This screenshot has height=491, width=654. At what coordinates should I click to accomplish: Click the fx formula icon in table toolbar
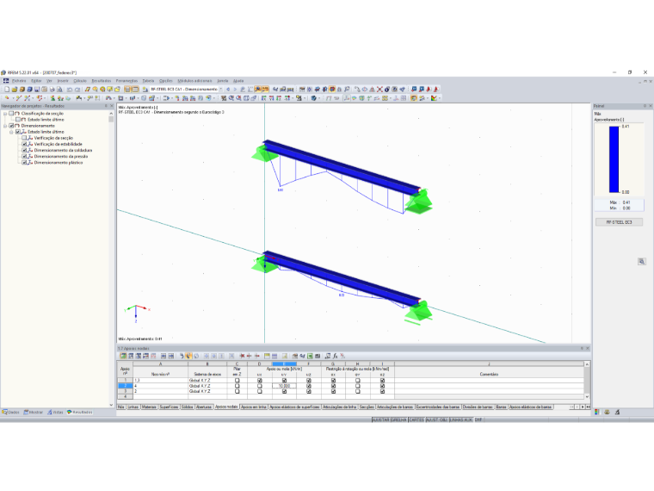335,356
